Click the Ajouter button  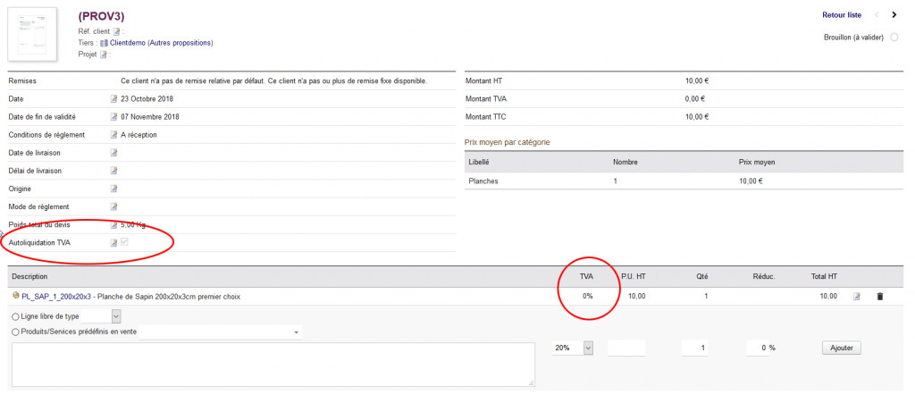click(842, 348)
